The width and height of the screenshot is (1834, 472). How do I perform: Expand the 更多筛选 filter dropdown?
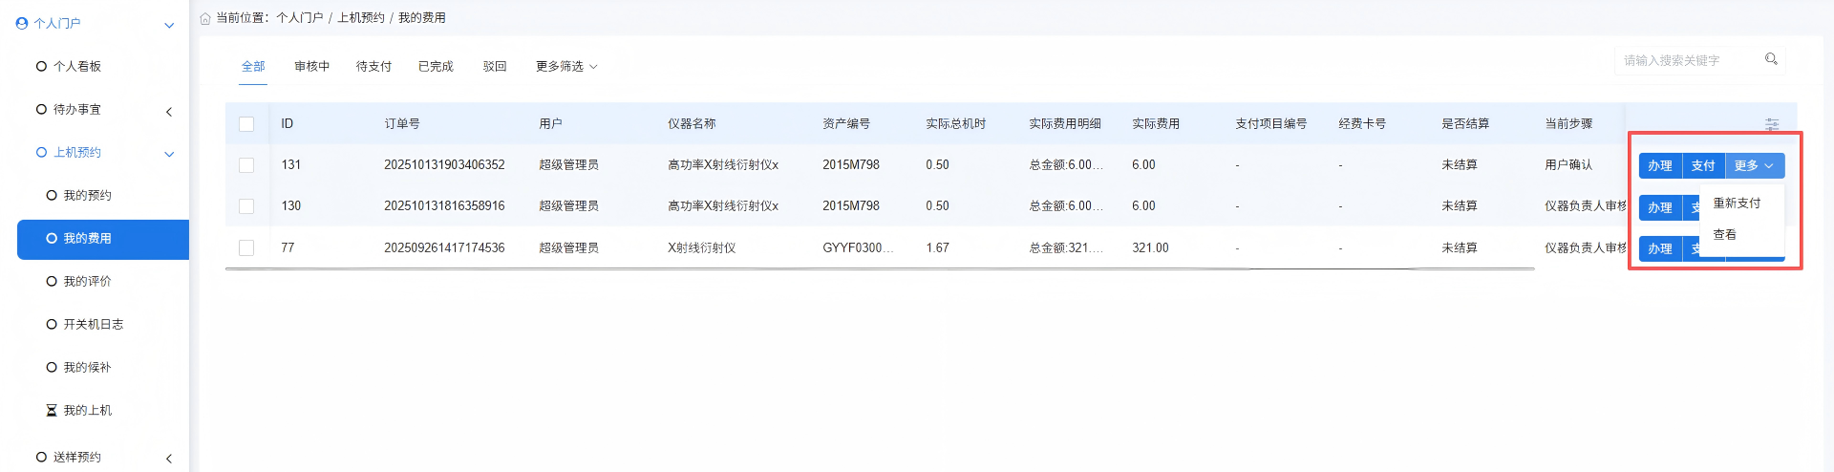click(566, 66)
